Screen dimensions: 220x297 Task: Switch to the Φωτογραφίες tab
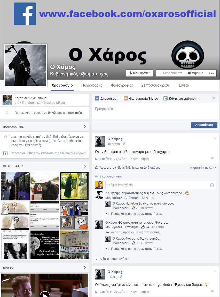coord(122,86)
